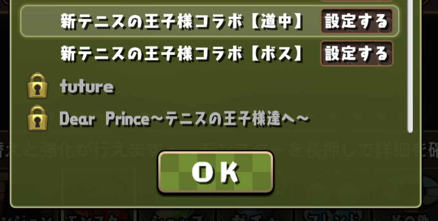Click the BGM list's vertical scrollbar
Viewport: 438px width, 221px height.
[410, 66]
